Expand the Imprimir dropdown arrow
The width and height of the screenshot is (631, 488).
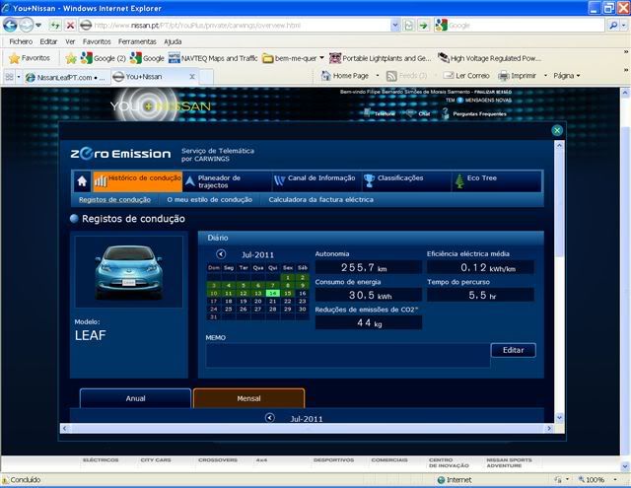click(x=545, y=76)
